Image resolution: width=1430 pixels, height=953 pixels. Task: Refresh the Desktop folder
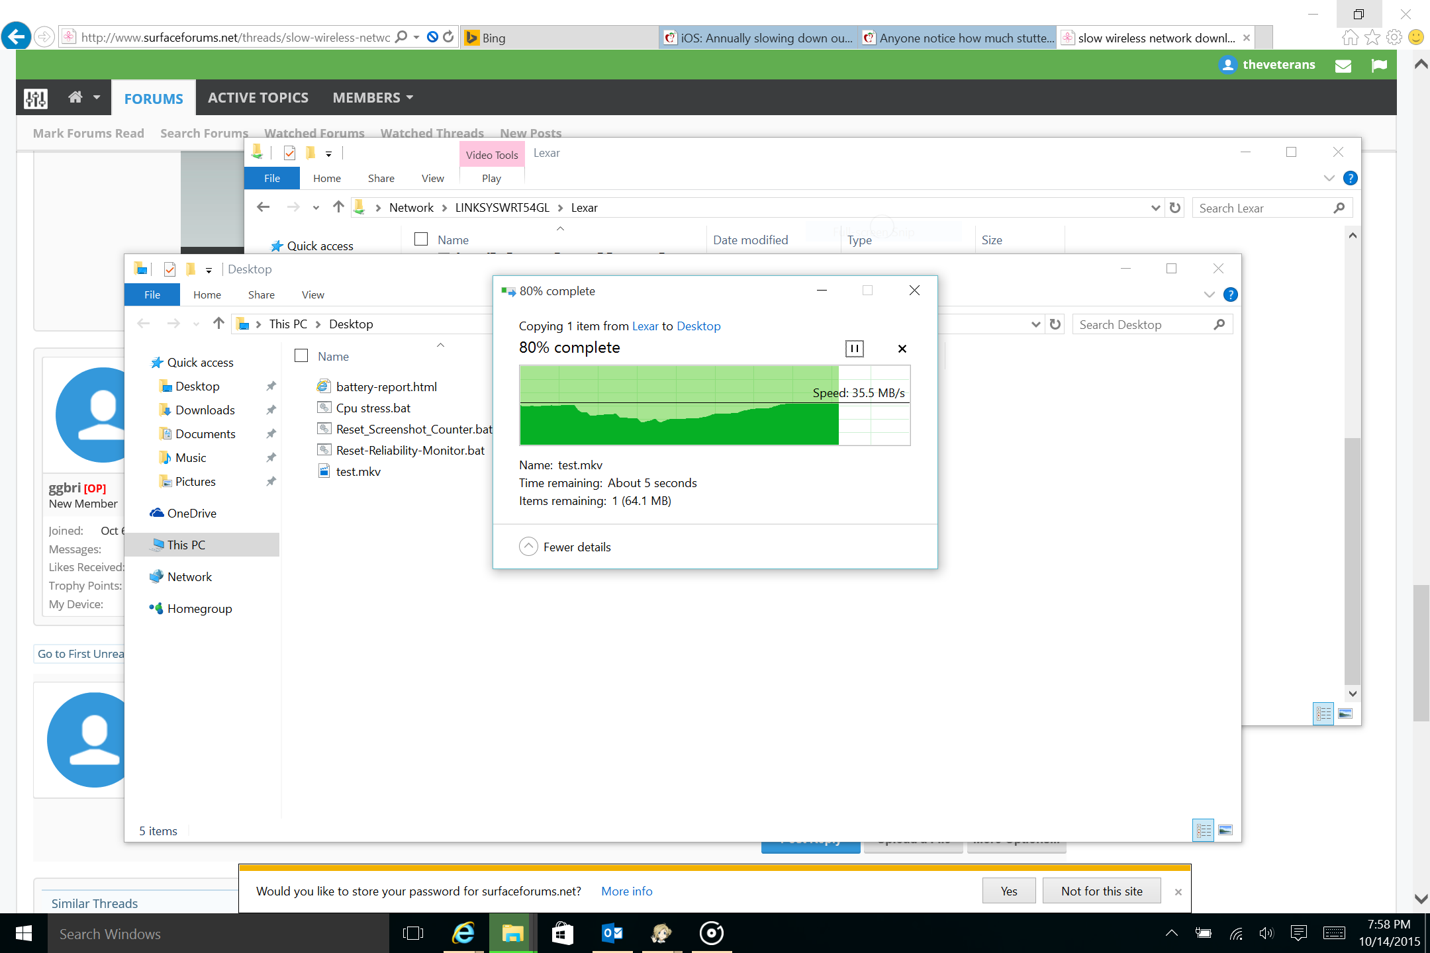click(1055, 324)
